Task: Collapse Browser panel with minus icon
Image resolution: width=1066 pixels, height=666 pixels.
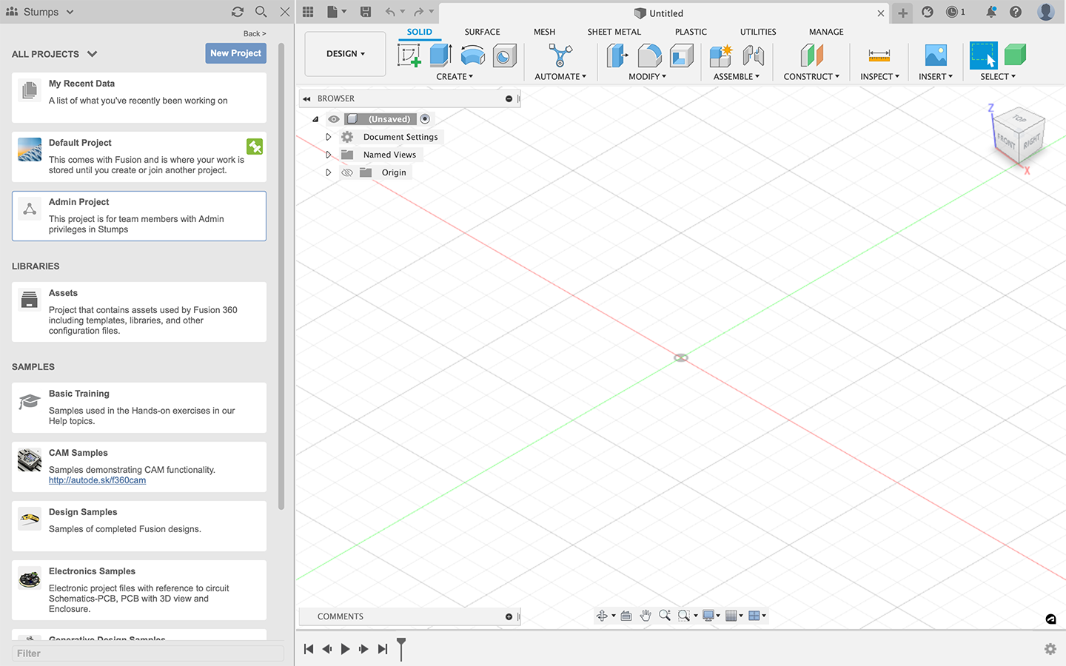Action: (509, 98)
